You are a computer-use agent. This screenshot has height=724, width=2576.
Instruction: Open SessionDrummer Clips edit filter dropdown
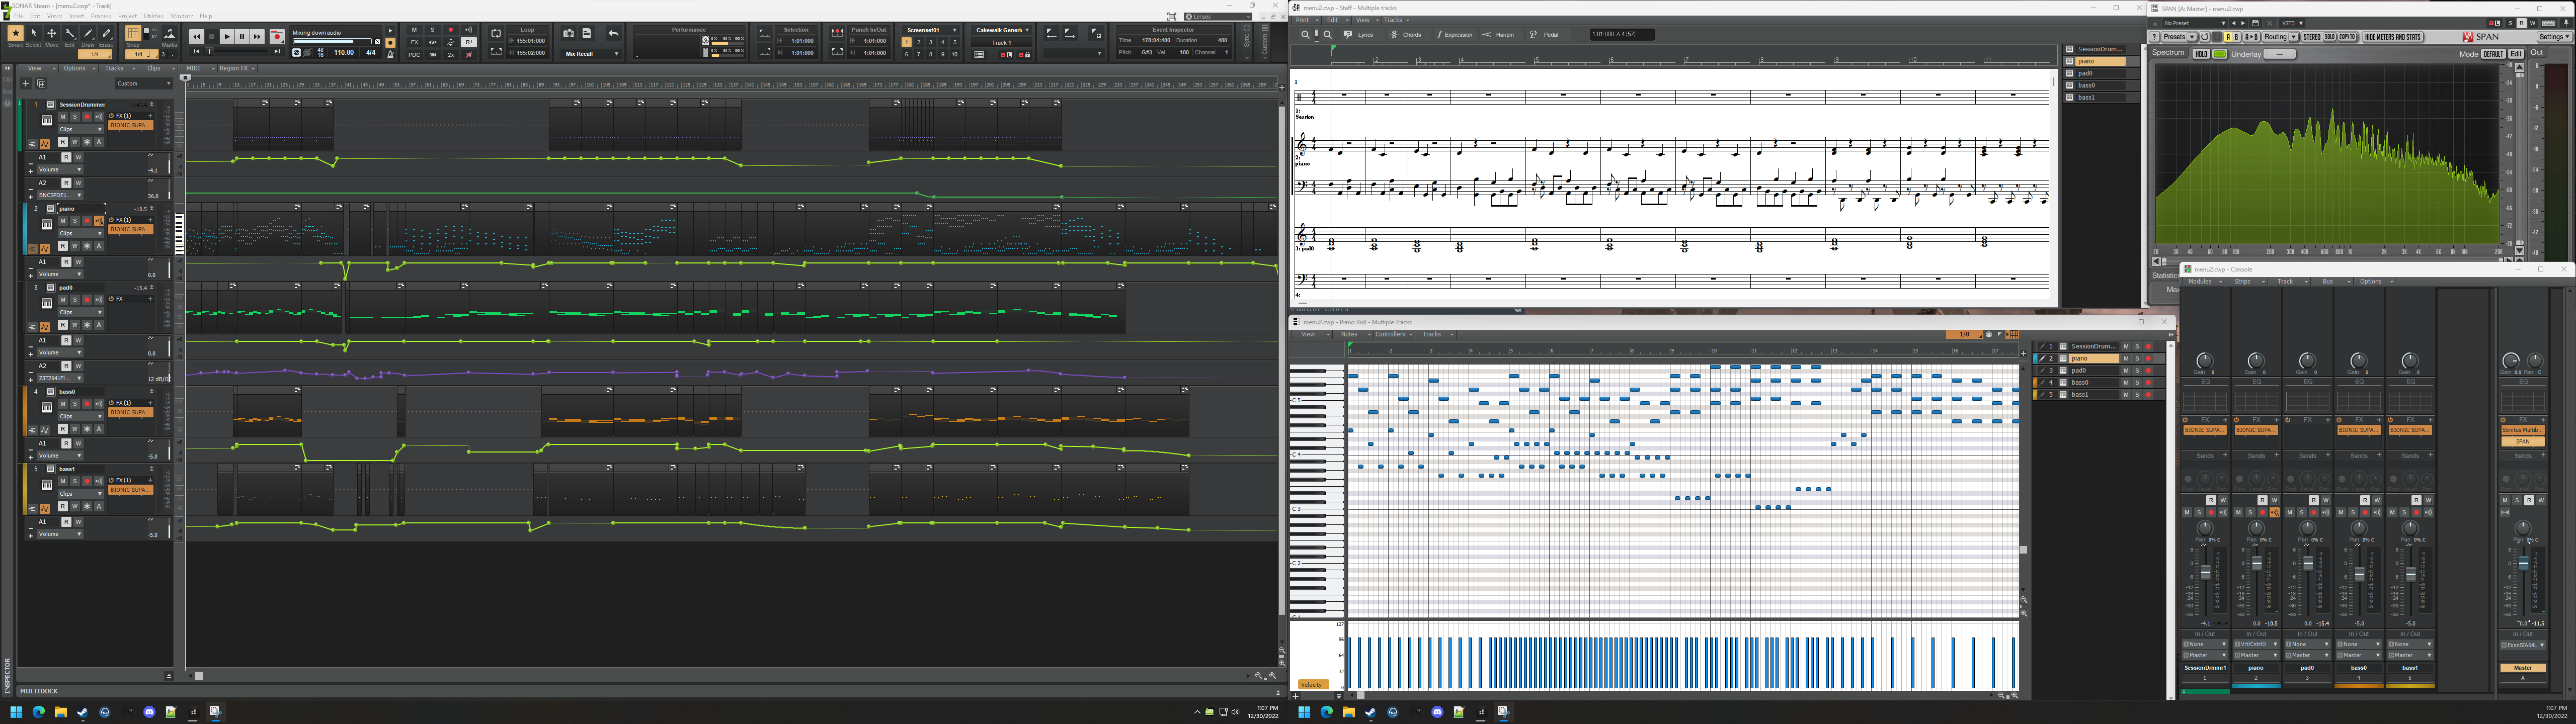pyautogui.click(x=80, y=129)
